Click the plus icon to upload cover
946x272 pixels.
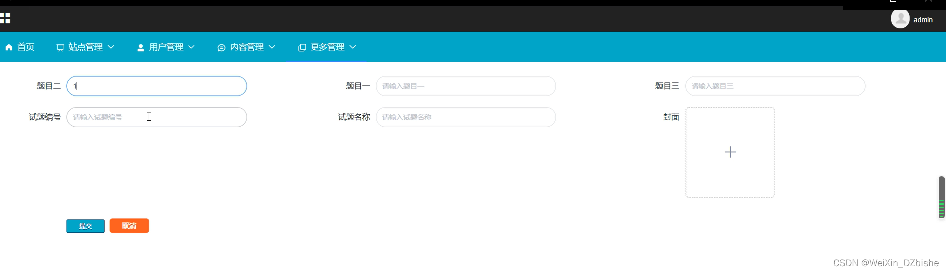point(730,152)
